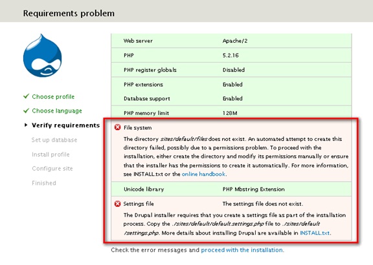Click the Requirements problem heading

69,14
